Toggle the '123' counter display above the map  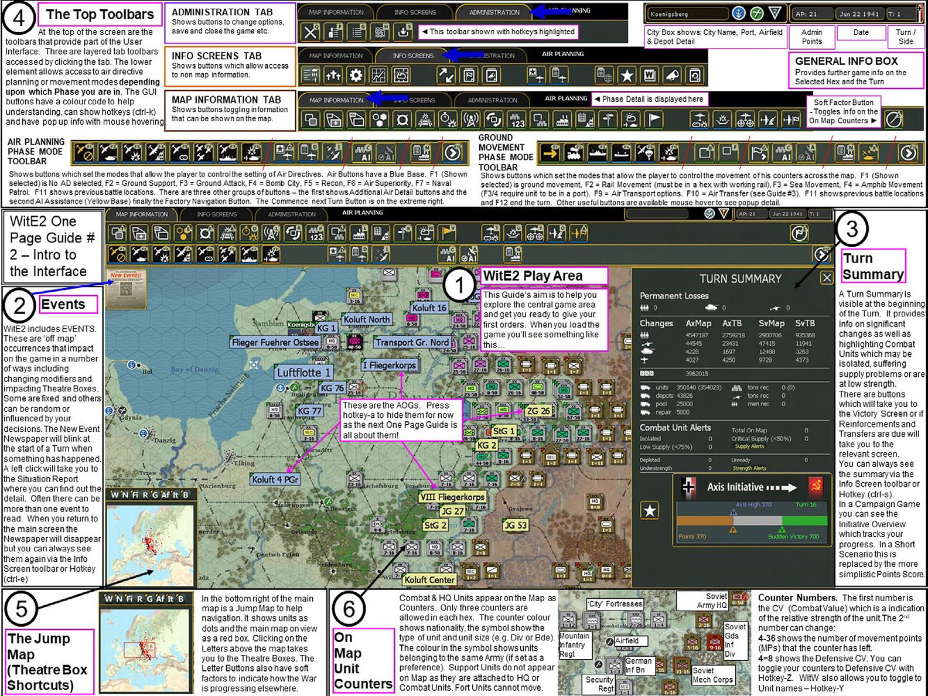(316, 233)
